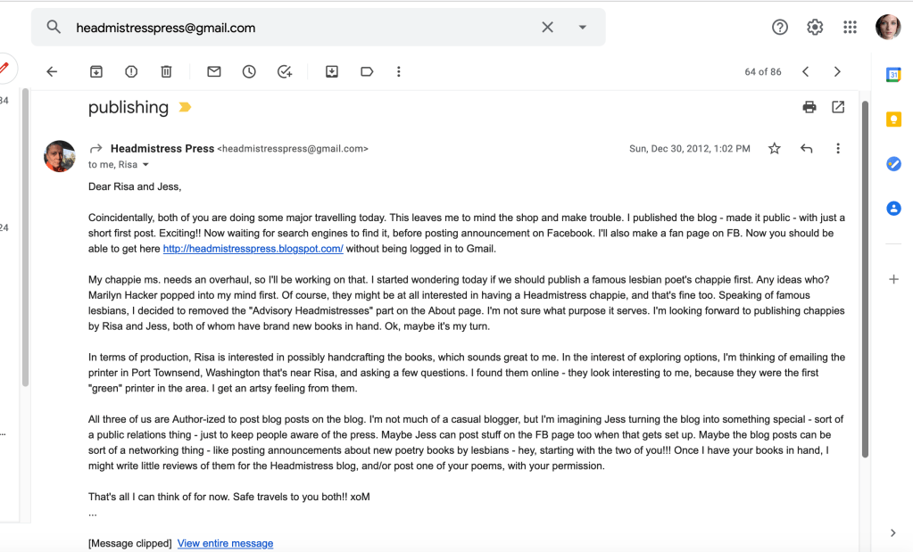Add this email to Tasks
Viewport: 913px width, 552px height.
click(x=285, y=72)
